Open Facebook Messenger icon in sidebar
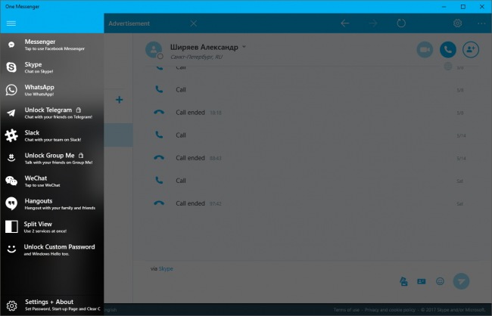 coord(11,45)
